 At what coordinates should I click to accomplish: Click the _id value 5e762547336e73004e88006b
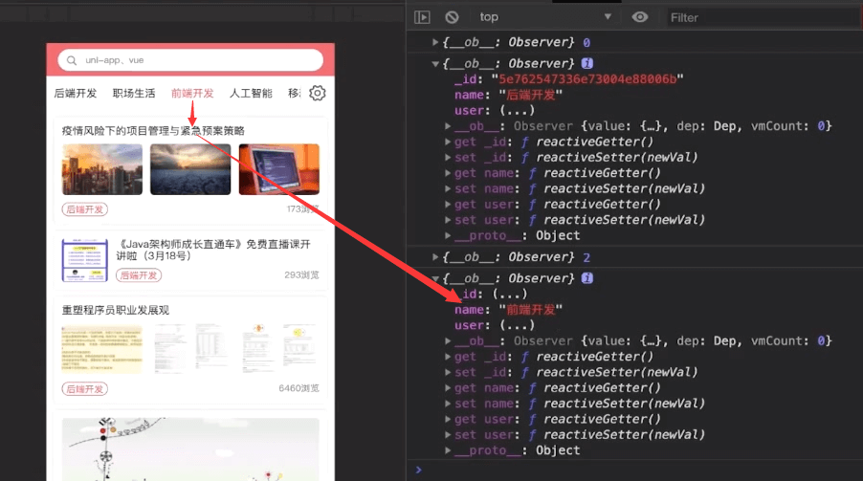pyautogui.click(x=587, y=79)
